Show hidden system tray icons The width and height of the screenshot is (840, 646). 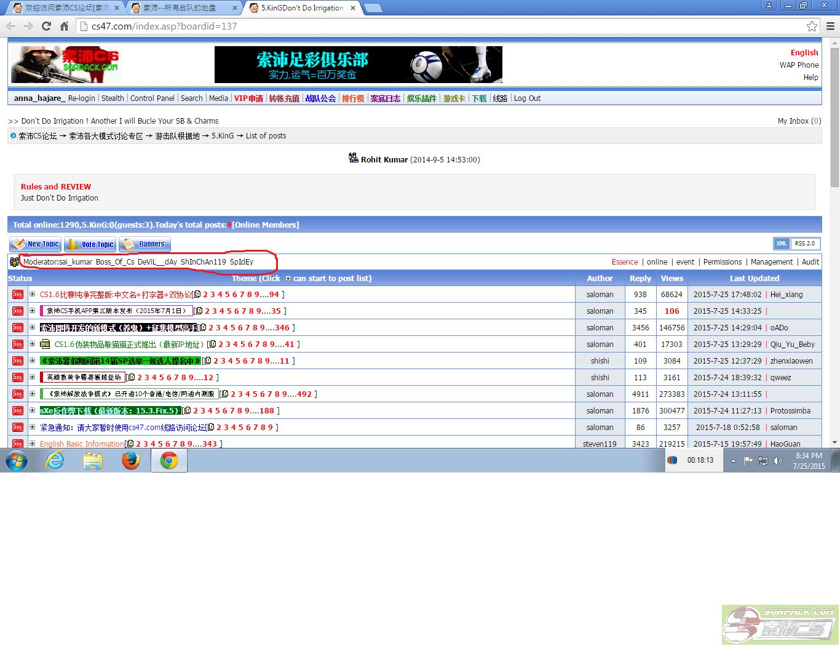pyautogui.click(x=733, y=460)
